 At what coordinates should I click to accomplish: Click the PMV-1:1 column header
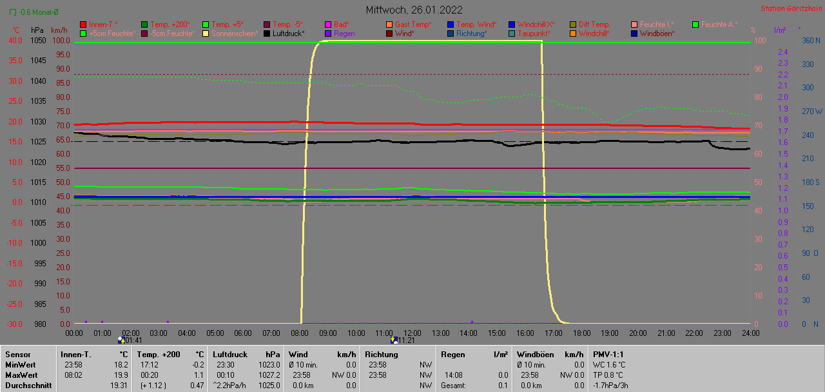point(608,354)
